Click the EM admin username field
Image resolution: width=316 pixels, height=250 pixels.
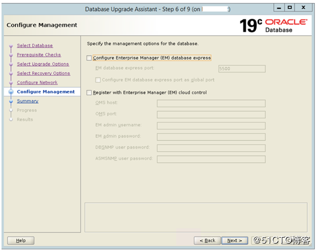[x=211, y=126]
